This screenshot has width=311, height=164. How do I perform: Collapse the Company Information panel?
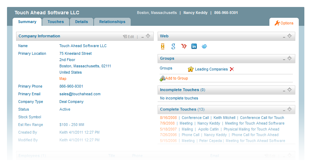pyautogui.click(x=142, y=37)
